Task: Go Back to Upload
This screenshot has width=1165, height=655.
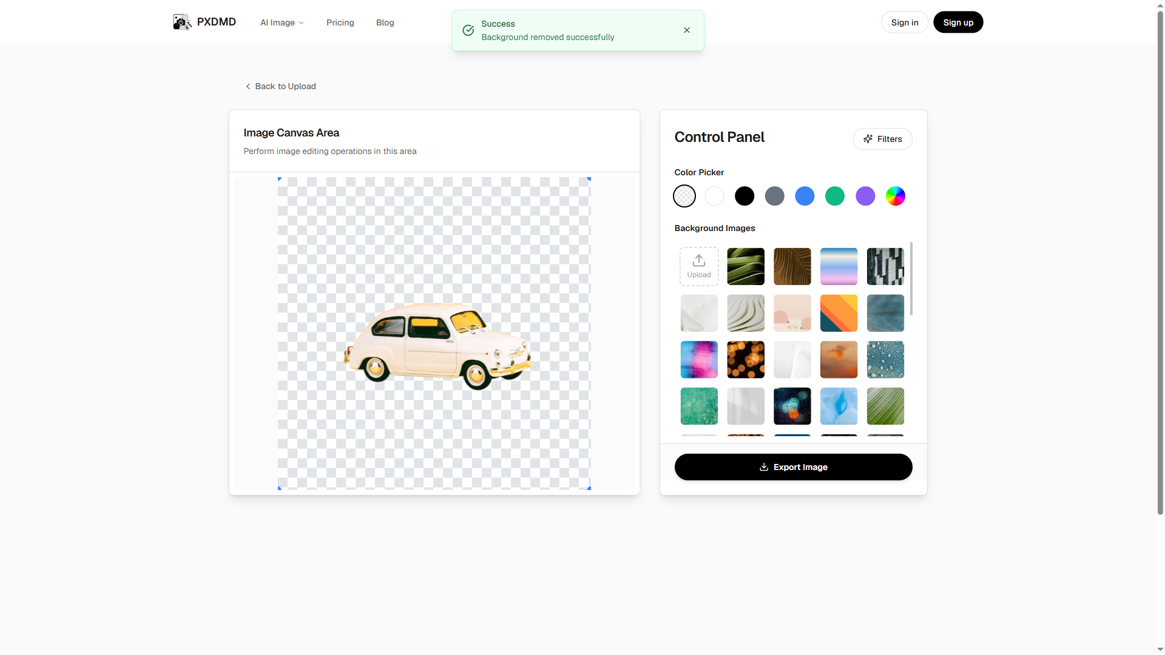Action: (x=280, y=86)
